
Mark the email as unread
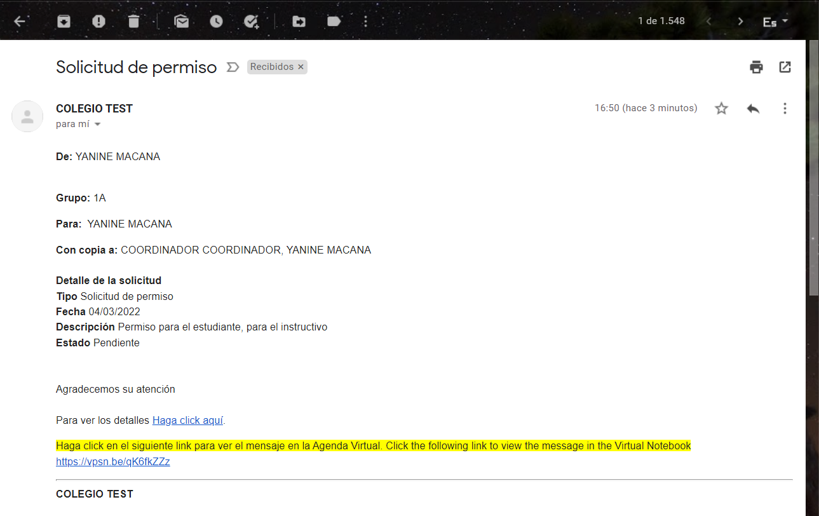click(182, 22)
